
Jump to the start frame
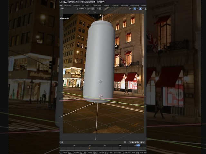[130, 142]
